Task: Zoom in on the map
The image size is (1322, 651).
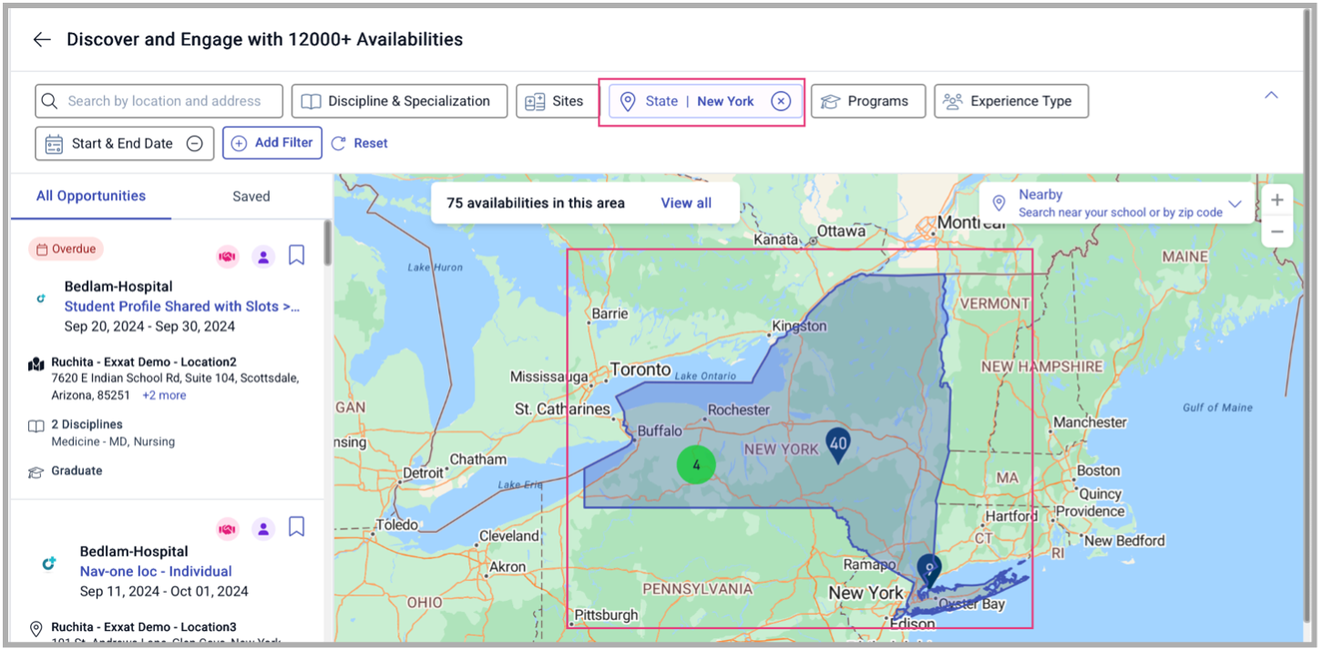Action: [1277, 200]
